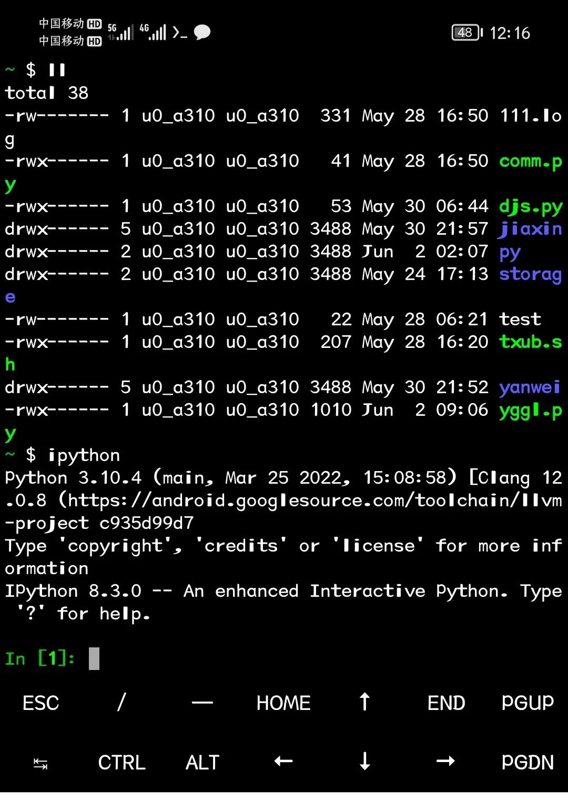Tap the lower HD indicator in status bar
Viewport: 568px width, 800px height.
94,41
